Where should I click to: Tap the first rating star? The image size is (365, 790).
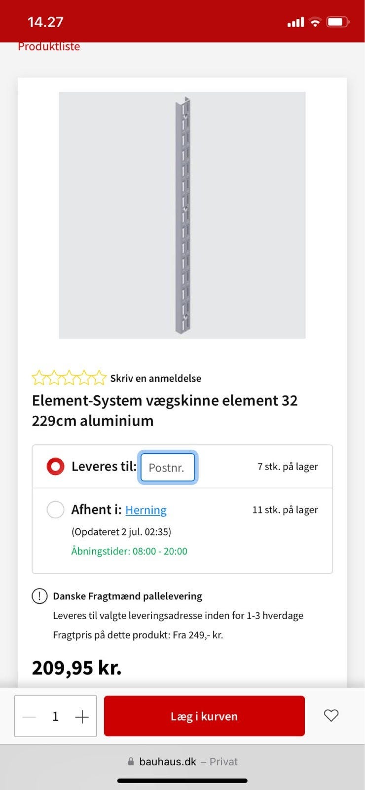tap(40, 378)
